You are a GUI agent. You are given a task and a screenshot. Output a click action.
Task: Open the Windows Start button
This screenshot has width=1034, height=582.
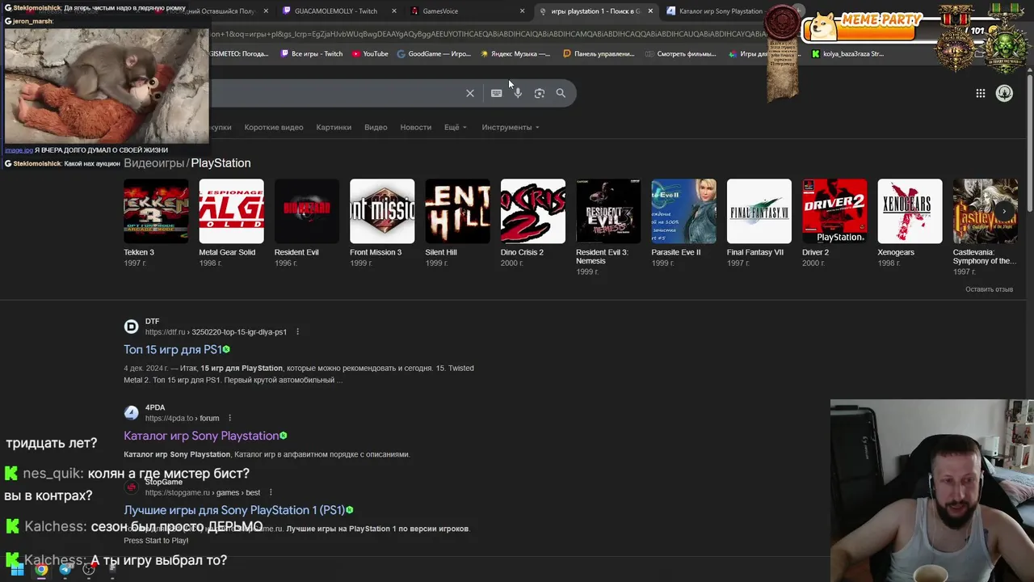(17, 569)
